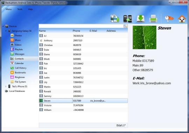Image resolution: width=189 pixels, height=133 pixels.
Task: Click the backup data to computer toolbar icon
Action: click(x=115, y=18)
